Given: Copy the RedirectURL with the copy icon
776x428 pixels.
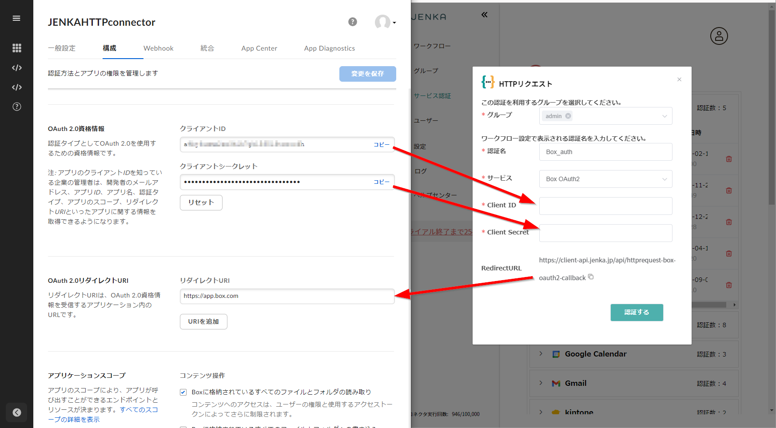Looking at the screenshot, I should [591, 277].
